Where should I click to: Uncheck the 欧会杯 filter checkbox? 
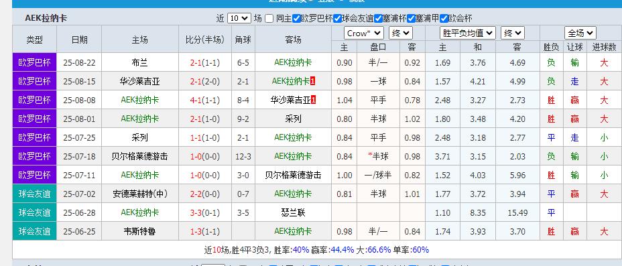[x=444, y=18]
